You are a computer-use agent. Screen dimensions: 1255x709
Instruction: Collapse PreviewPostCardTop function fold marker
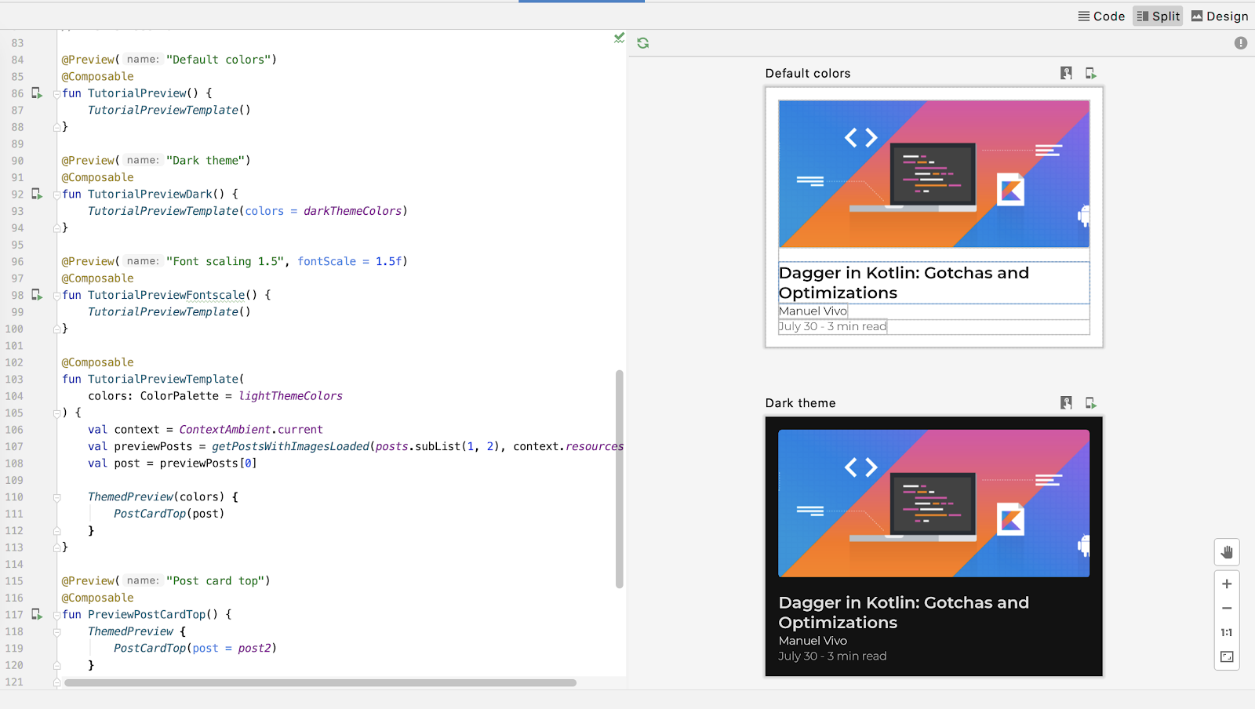56,615
